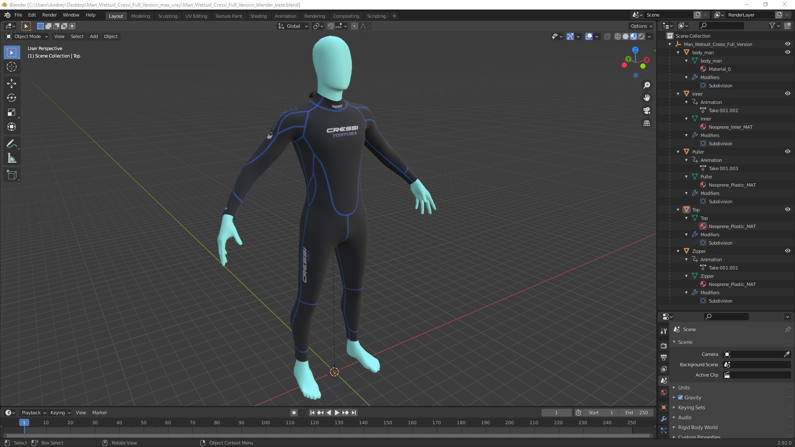Select the Select Box tool

[x=12, y=53]
